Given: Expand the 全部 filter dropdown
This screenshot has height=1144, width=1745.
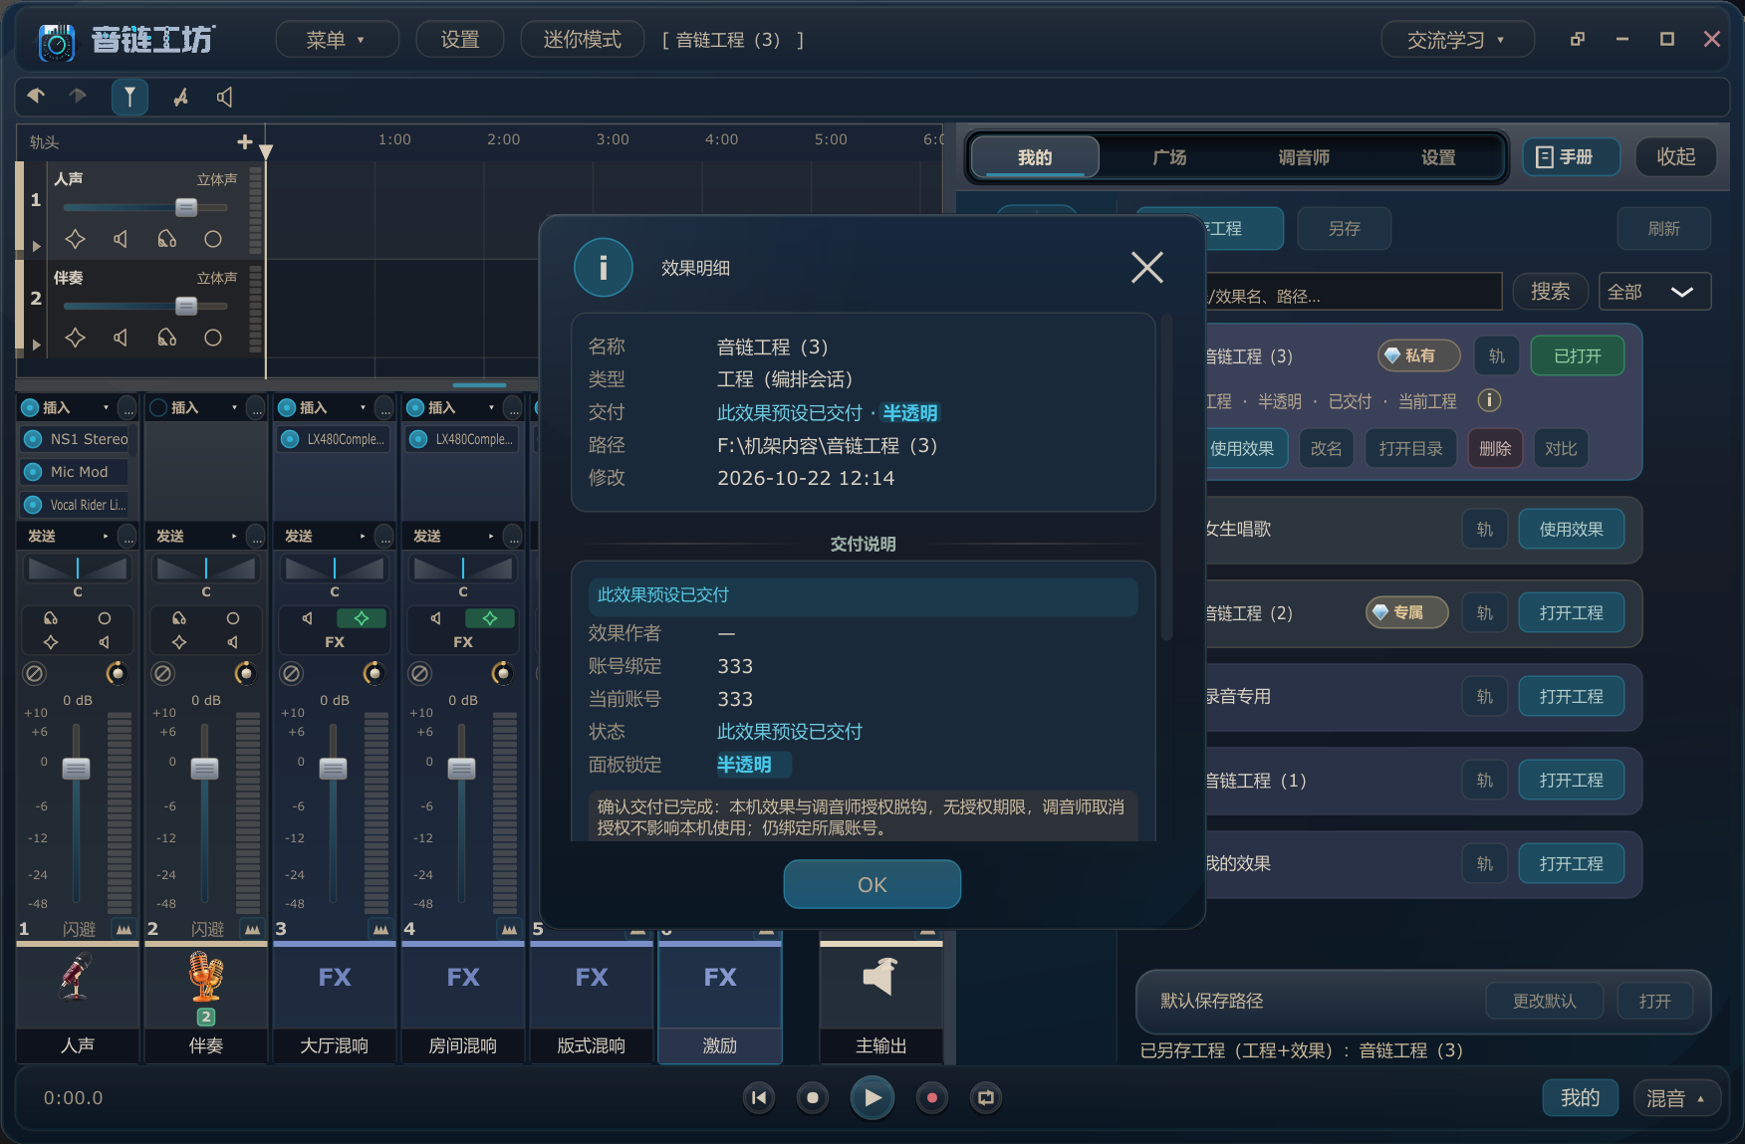Looking at the screenshot, I should [x=1654, y=292].
